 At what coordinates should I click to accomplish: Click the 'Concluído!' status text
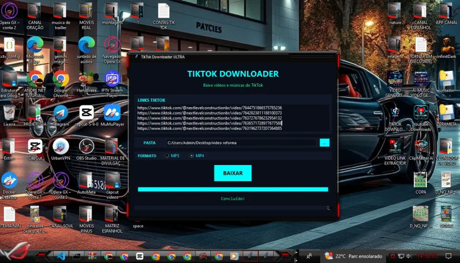232,199
